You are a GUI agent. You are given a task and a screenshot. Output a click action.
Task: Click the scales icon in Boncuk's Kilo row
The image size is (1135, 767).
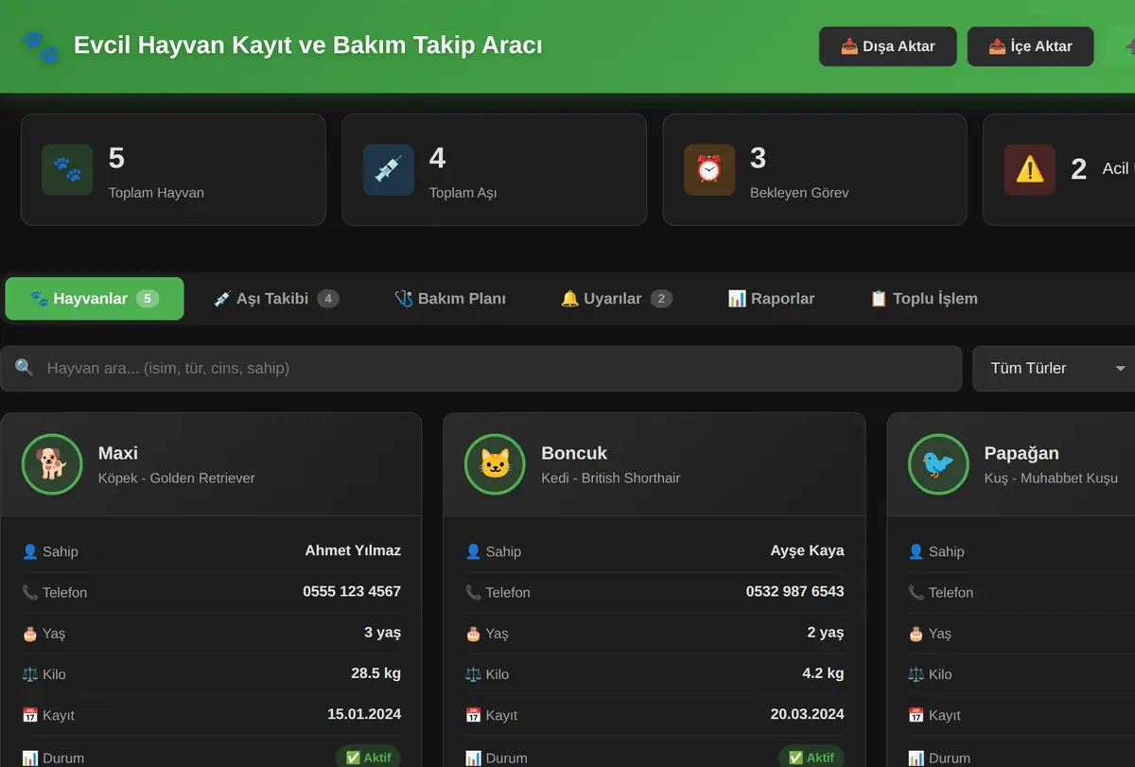pos(473,674)
